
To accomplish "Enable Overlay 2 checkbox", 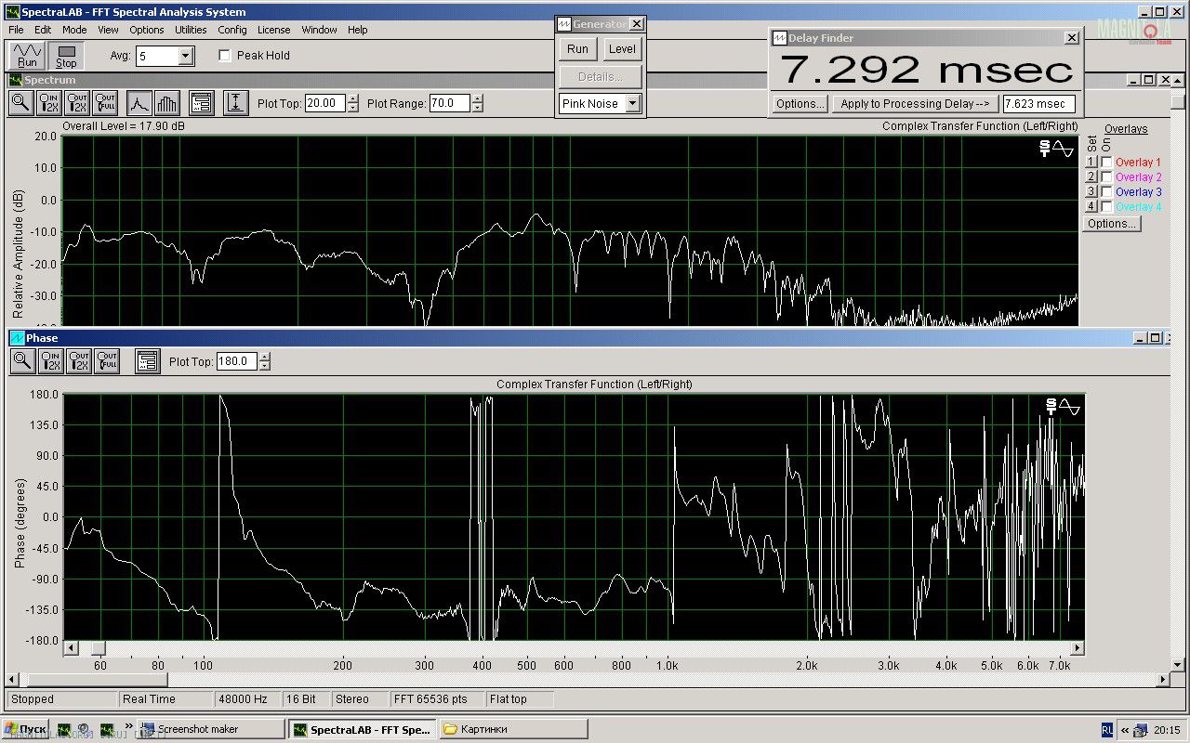I will pyautogui.click(x=1106, y=177).
